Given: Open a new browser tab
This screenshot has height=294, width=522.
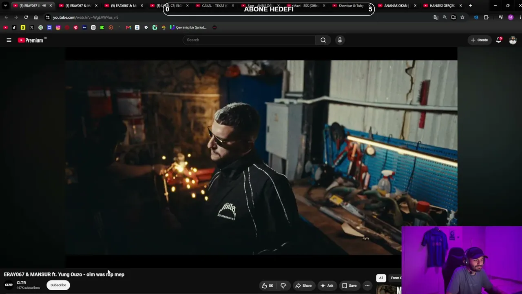Looking at the screenshot, I should click(x=471, y=6).
